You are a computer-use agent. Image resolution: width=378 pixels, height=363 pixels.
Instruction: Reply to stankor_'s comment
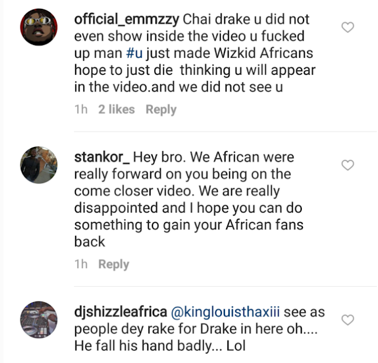tap(113, 264)
